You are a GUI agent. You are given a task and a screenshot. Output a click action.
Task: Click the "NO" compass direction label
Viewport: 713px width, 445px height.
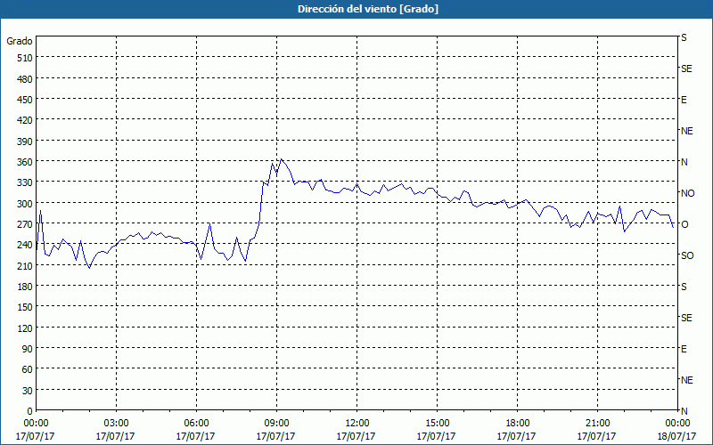tap(687, 193)
